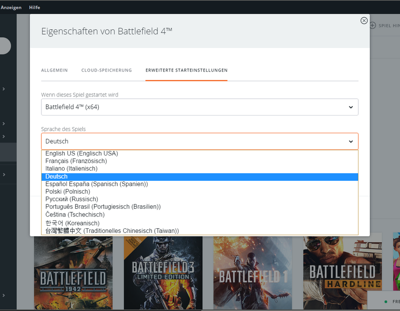400x311 pixels.
Task: Choose Português Brasil language option
Action: 200,207
